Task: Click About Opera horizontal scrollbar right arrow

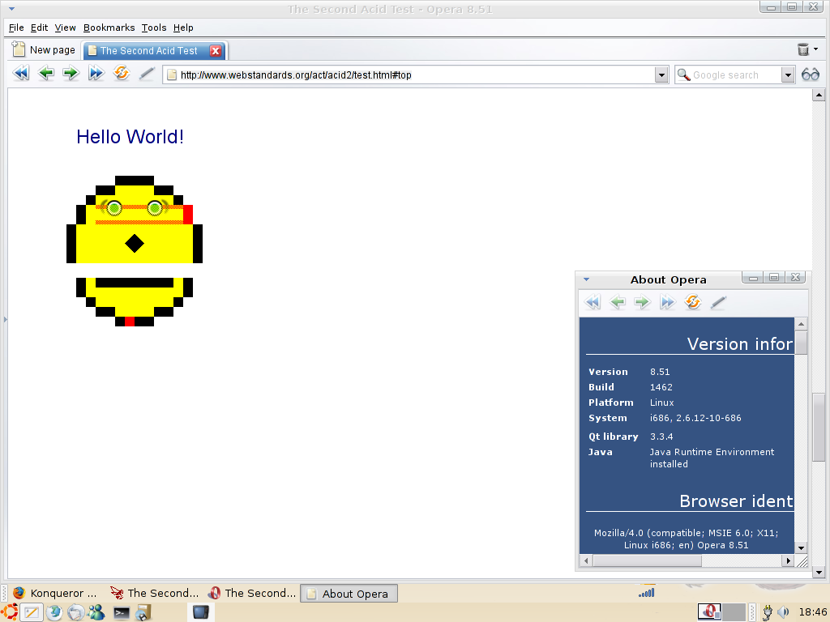Action: coord(788,560)
